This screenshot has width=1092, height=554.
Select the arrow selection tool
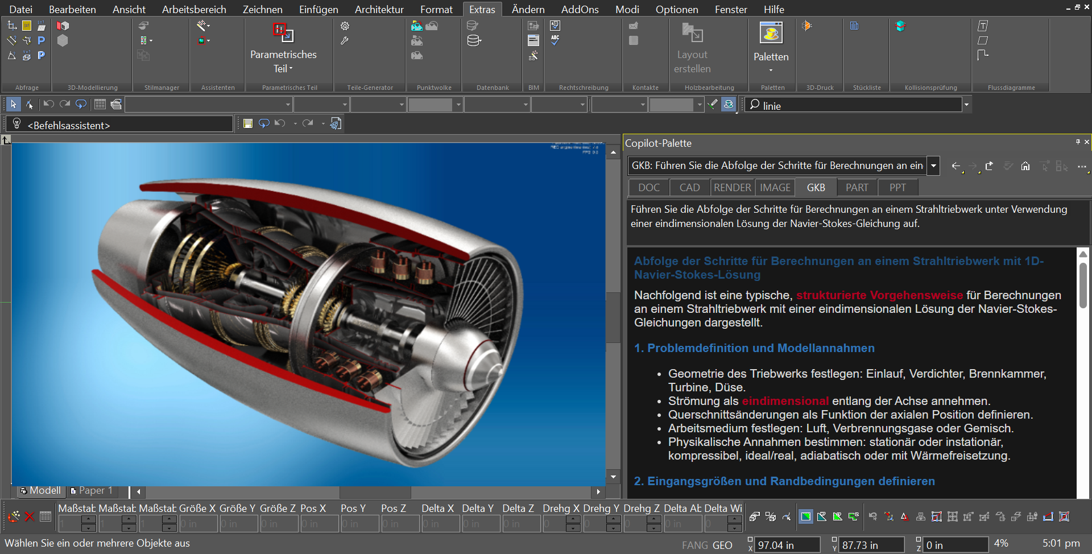coord(13,104)
